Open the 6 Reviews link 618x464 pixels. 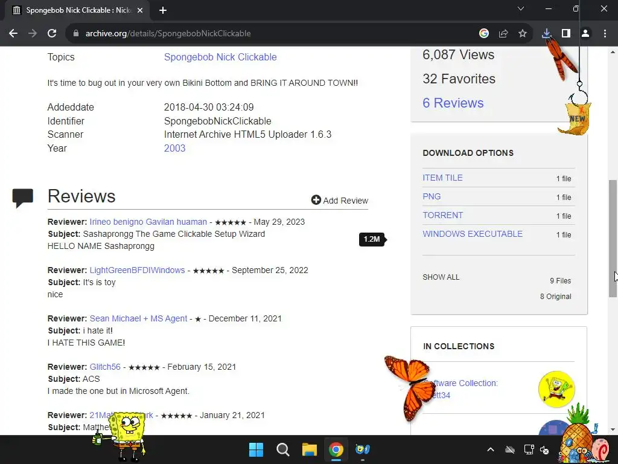point(453,103)
